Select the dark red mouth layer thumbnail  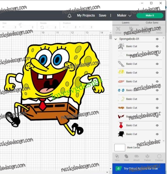[x=121, y=117]
